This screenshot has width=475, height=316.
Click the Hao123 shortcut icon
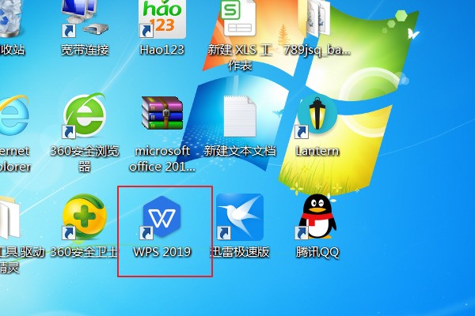tap(161, 19)
